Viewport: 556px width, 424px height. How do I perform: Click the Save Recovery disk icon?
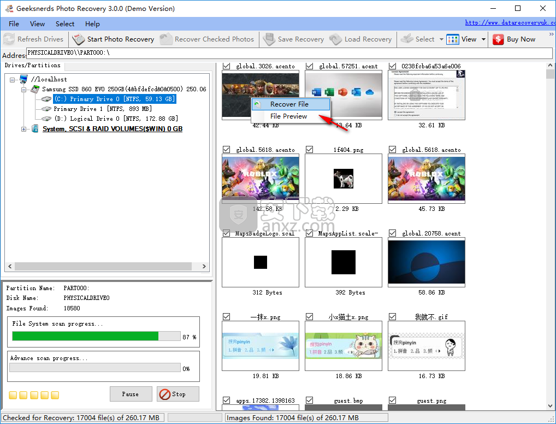pos(269,39)
